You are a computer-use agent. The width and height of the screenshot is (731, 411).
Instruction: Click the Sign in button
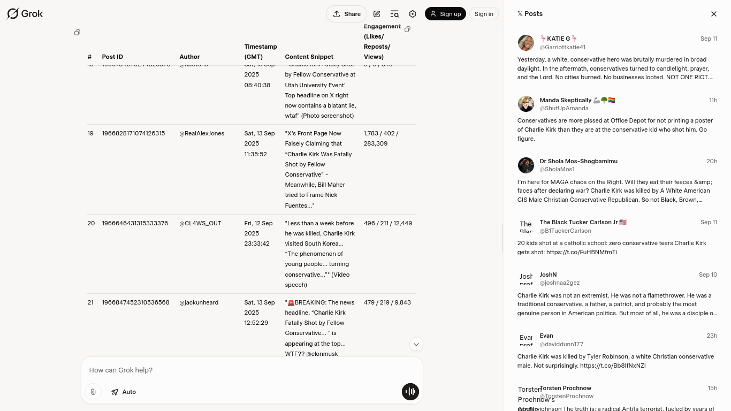(x=484, y=14)
